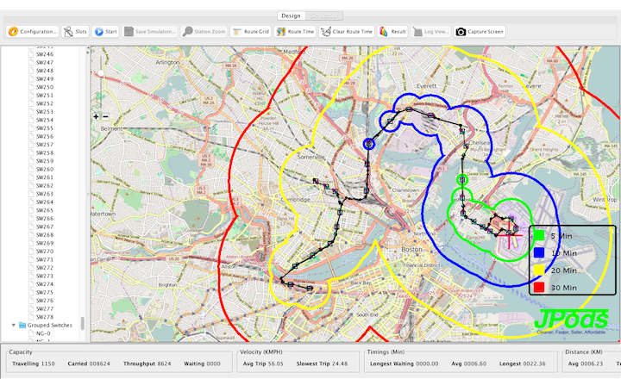621x379 pixels.
Task: Zoom out the map with minus
Action: tap(105, 116)
